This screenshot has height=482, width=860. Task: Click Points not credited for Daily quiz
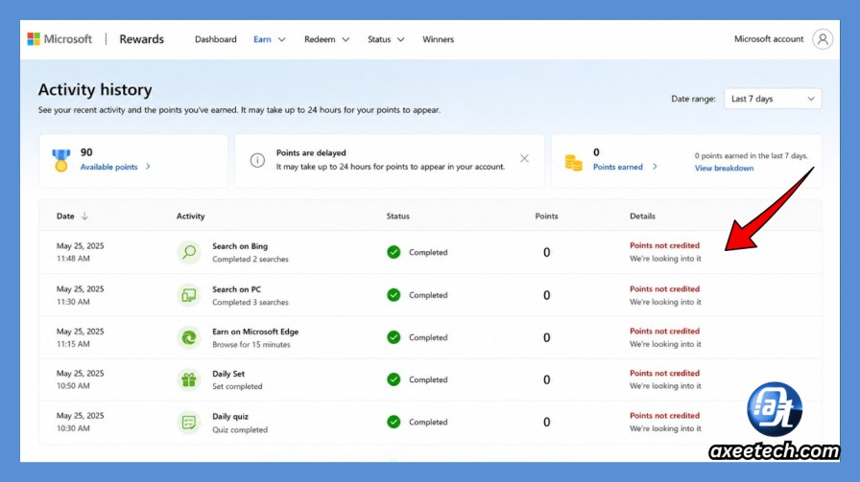click(665, 415)
